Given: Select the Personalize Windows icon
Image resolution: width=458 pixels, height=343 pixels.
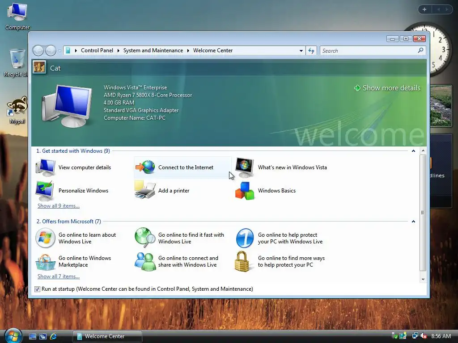Looking at the screenshot, I should (x=45, y=190).
